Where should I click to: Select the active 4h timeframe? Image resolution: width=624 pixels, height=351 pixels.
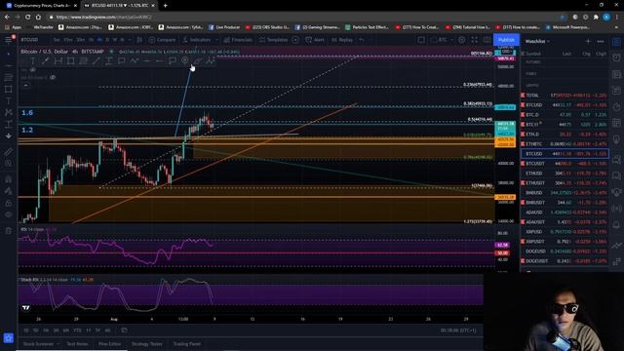99,40
